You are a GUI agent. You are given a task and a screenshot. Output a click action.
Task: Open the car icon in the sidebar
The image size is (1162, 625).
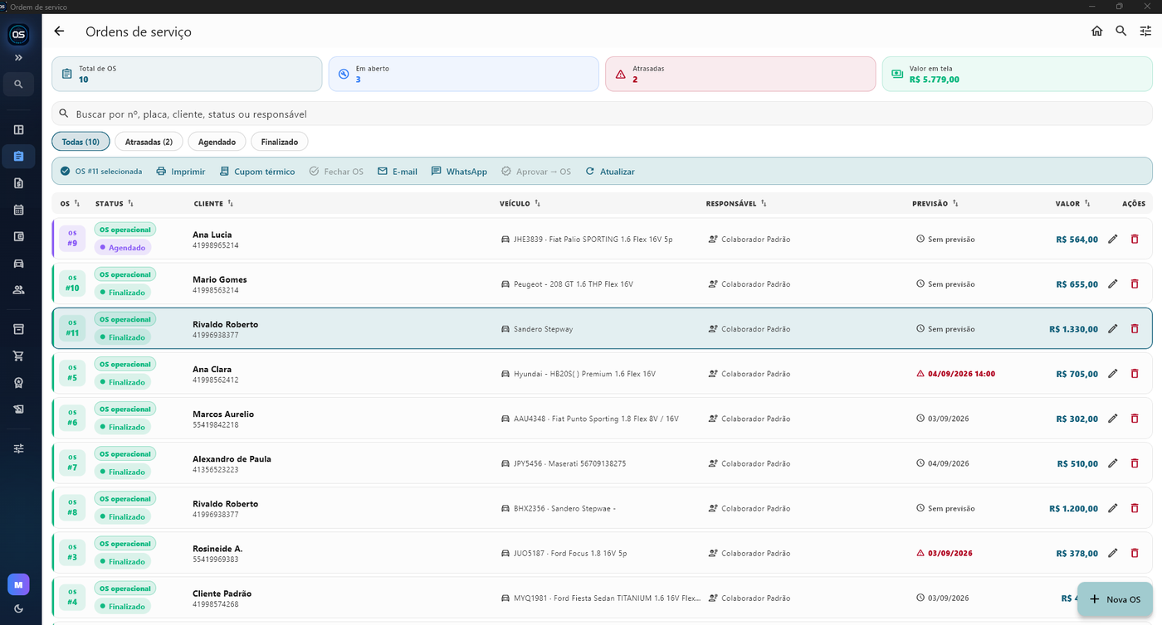pos(18,264)
